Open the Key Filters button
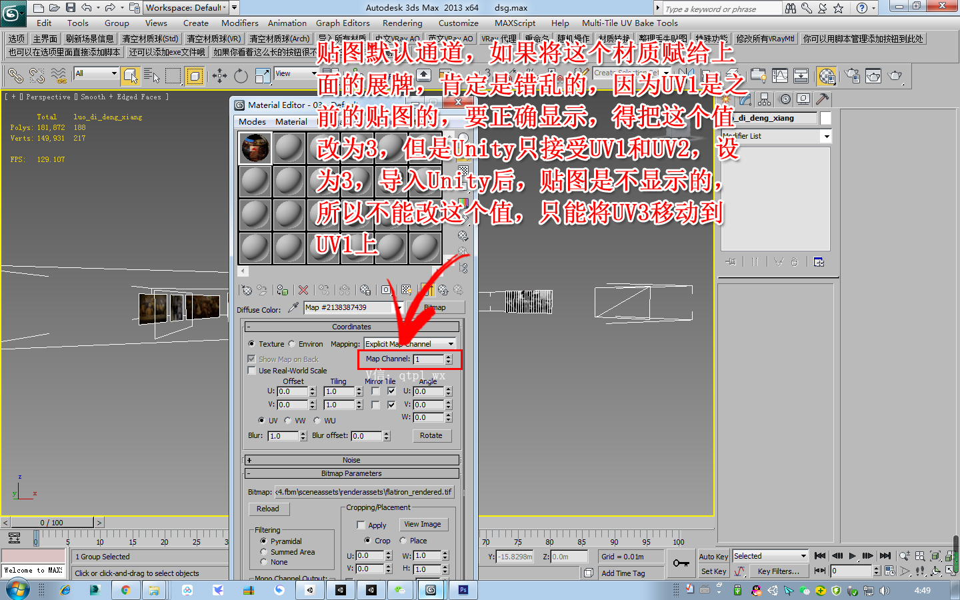The height and width of the screenshot is (600, 960). (x=778, y=571)
